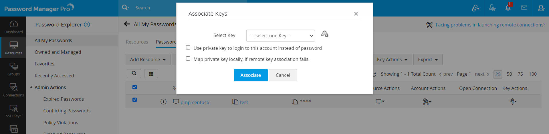The image size is (549, 134).
Task: Open the mail envelope icon in header
Action: (x=524, y=8)
